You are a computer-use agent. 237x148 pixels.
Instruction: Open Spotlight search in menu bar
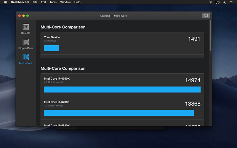[224, 2]
